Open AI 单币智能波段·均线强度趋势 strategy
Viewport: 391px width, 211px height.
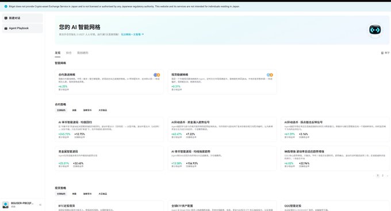point(191,151)
